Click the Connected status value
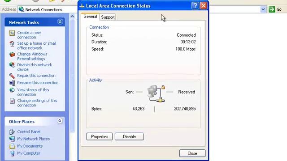287x161 pixels. (186, 35)
